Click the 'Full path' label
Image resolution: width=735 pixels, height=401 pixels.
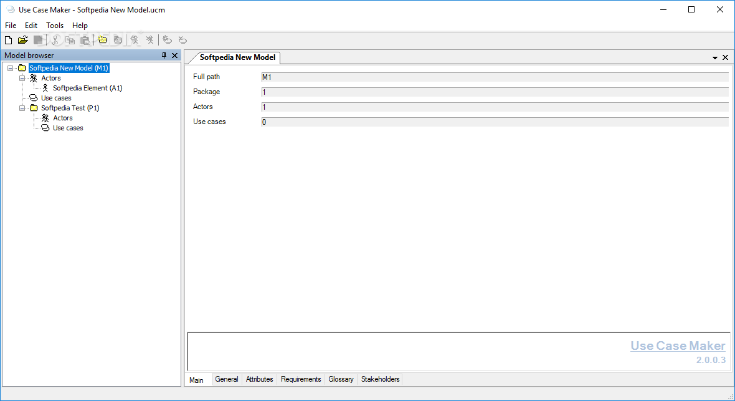pos(206,77)
